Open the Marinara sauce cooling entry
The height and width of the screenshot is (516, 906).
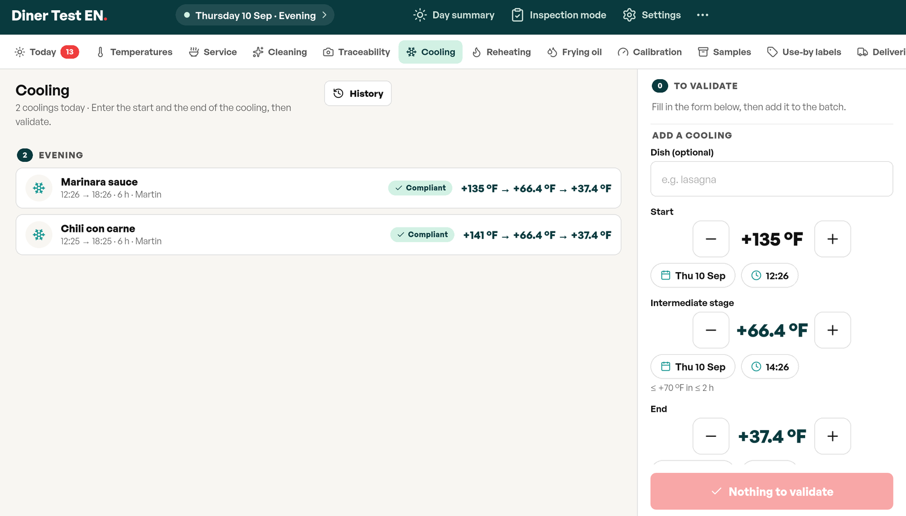pos(318,188)
